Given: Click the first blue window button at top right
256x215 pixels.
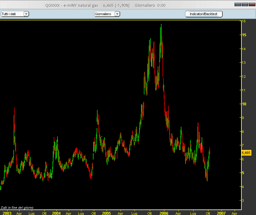Looking at the screenshot, I should pos(238,5).
